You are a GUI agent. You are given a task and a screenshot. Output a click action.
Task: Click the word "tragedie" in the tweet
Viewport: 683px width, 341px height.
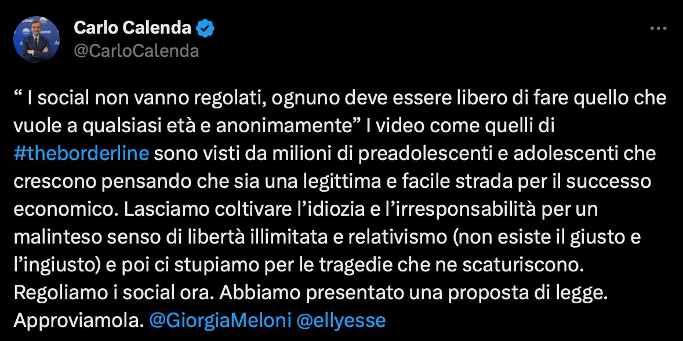(x=346, y=265)
